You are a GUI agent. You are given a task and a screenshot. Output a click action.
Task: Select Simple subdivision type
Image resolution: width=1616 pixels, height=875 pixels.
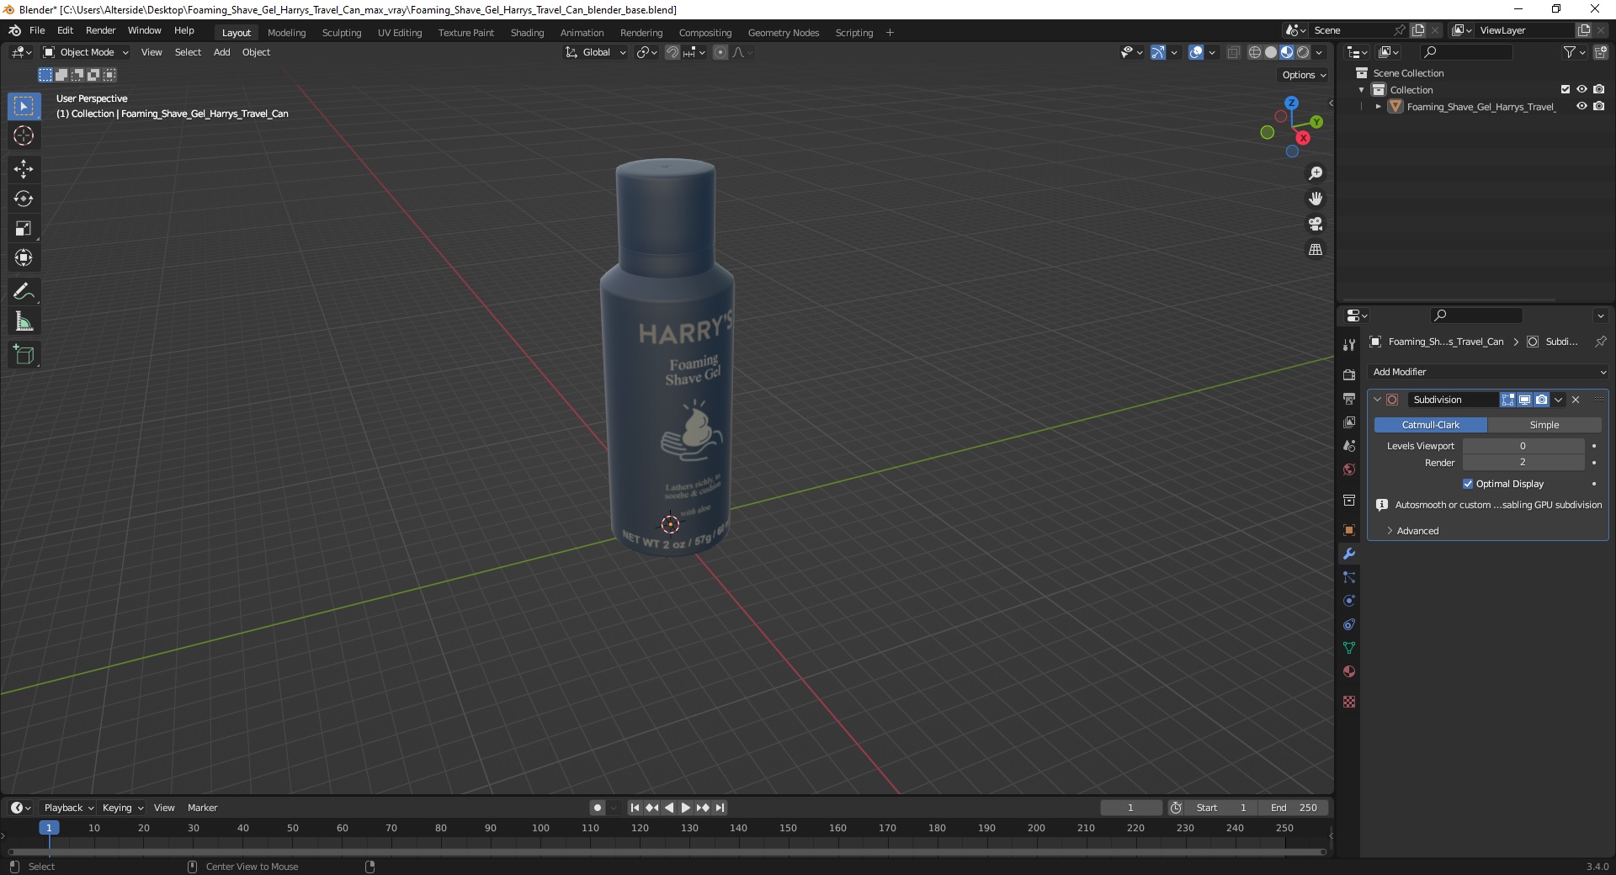coord(1544,425)
